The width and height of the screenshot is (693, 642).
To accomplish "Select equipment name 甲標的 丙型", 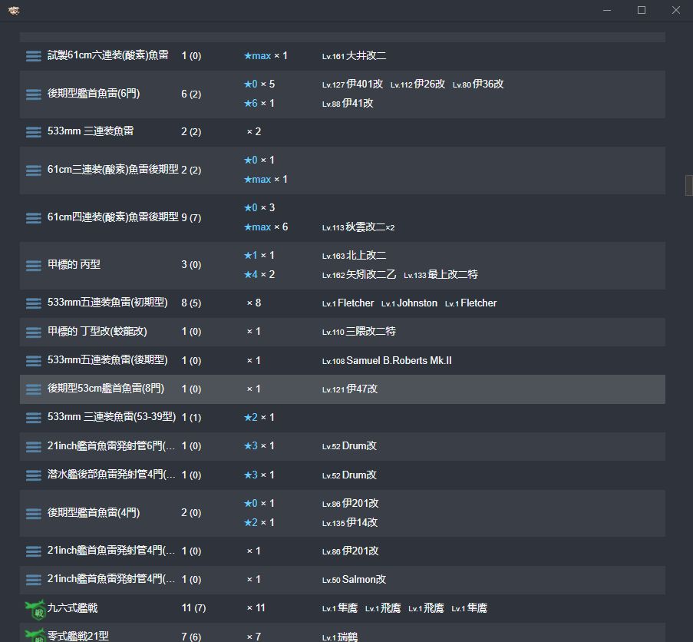I will point(74,264).
